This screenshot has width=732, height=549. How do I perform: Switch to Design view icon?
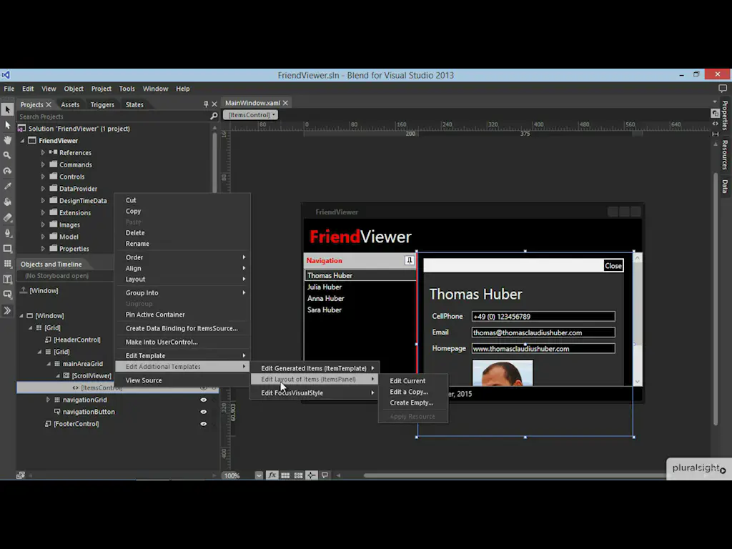[715, 114]
